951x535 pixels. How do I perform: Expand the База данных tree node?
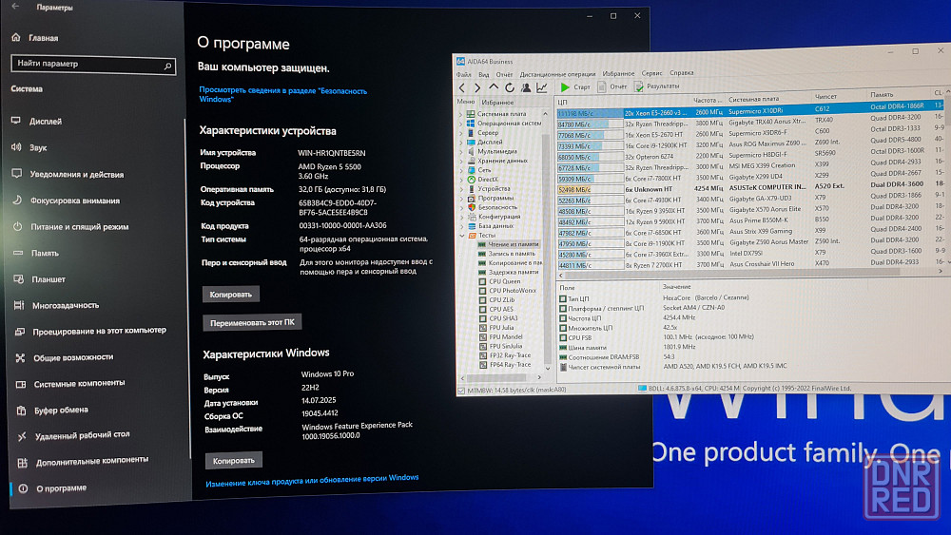point(460,226)
